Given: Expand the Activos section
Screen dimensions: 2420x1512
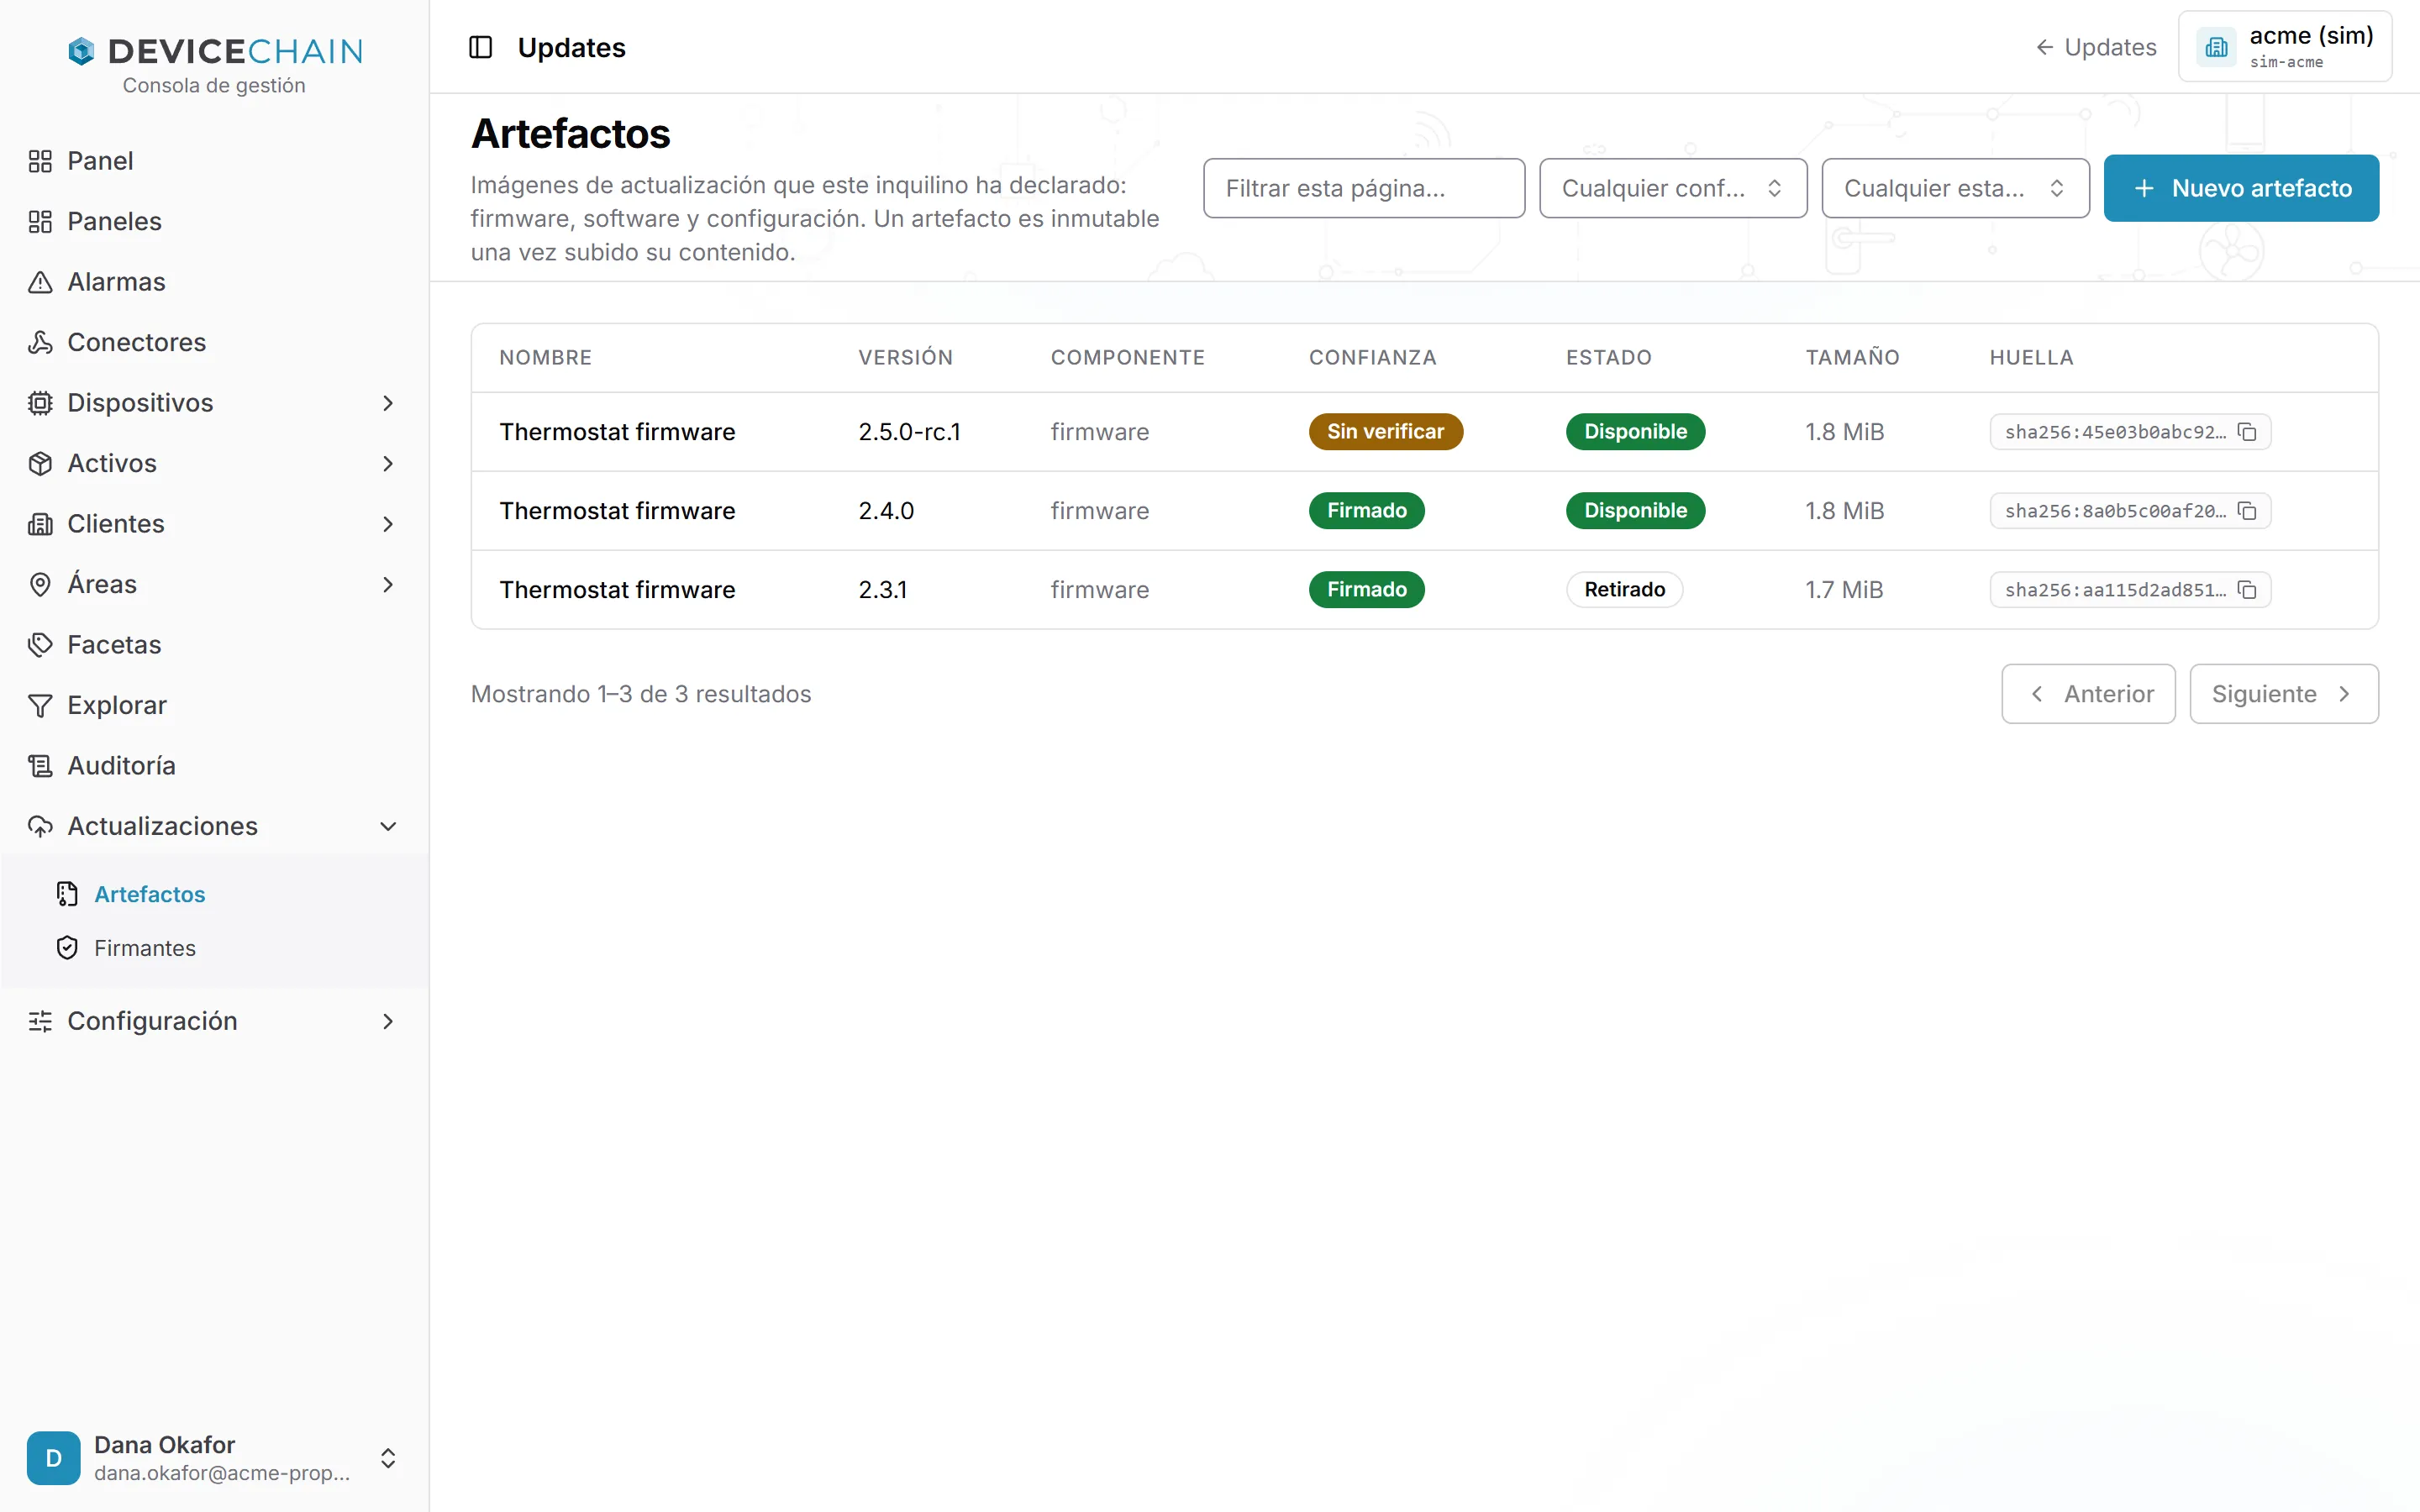Looking at the screenshot, I should tap(388, 464).
